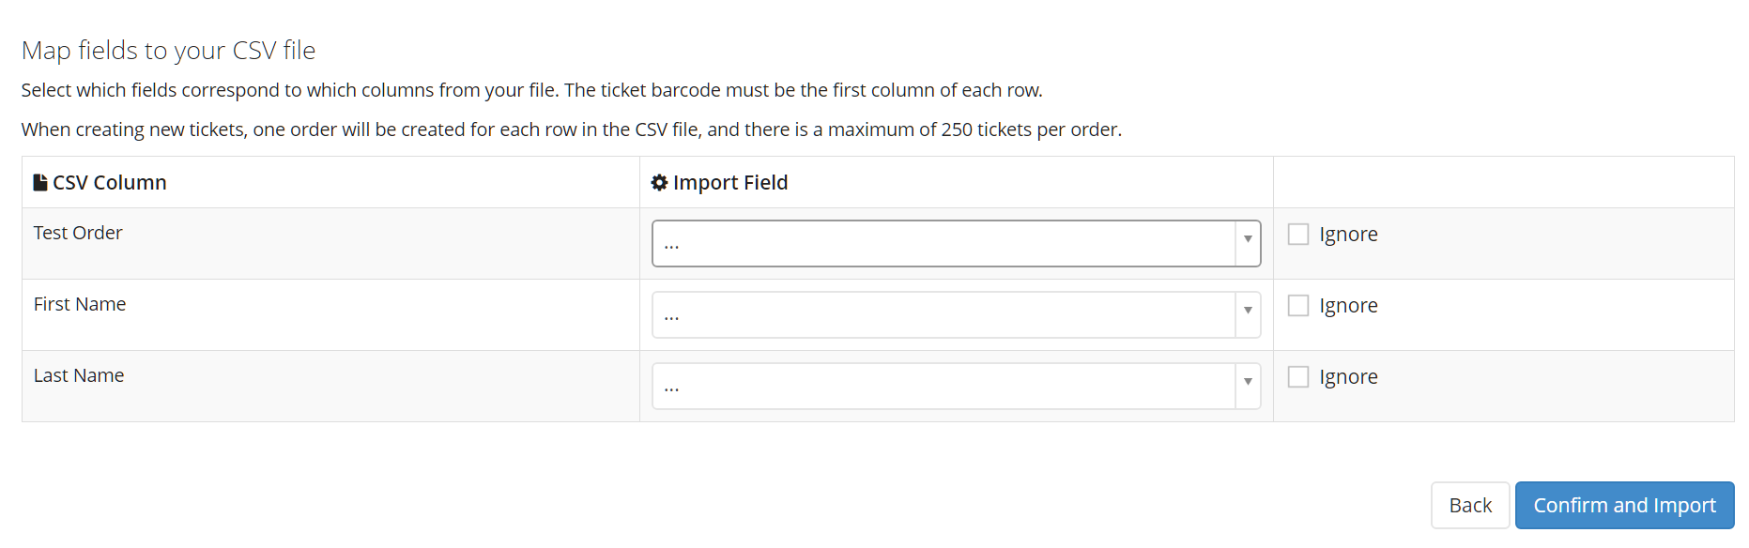Enable Ignore checkbox for First Name row
The height and width of the screenshot is (548, 1749).
coord(1298,305)
